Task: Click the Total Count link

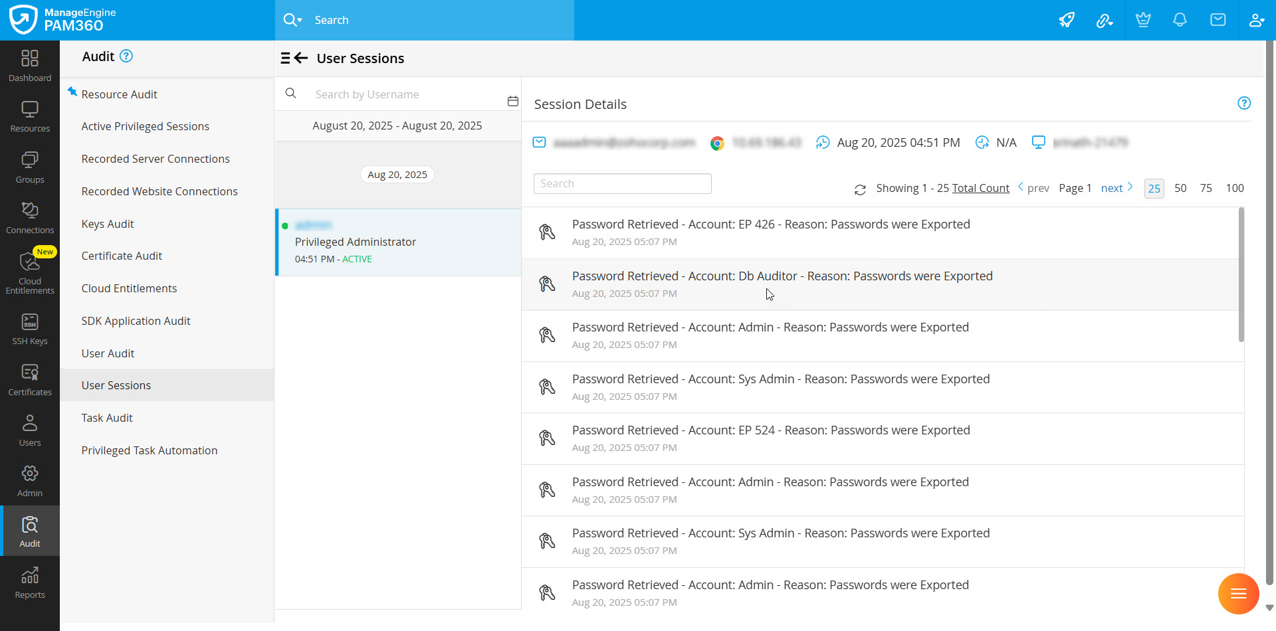Action: [x=980, y=188]
